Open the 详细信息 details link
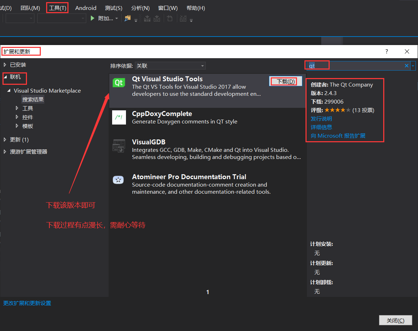 tap(321, 127)
